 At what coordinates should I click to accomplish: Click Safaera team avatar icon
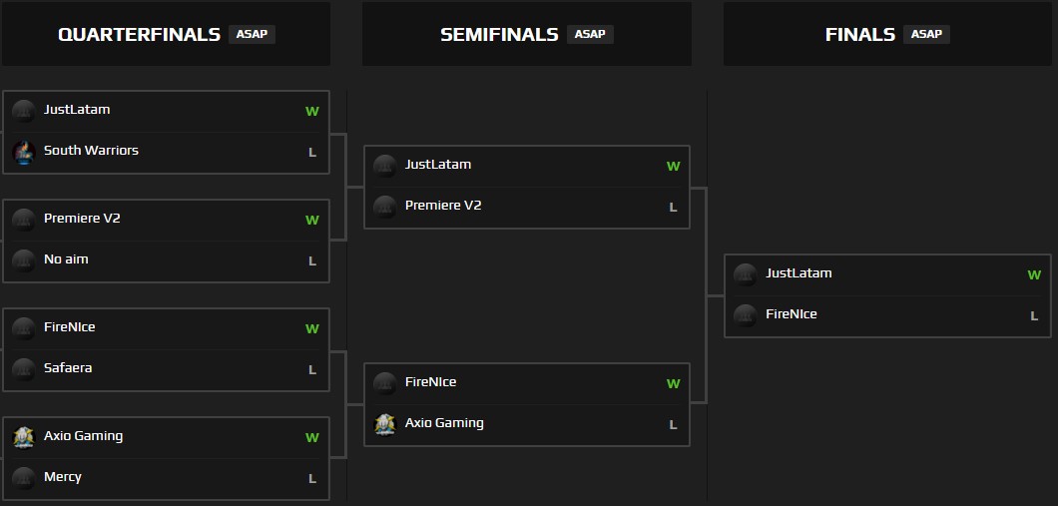pyautogui.click(x=24, y=369)
